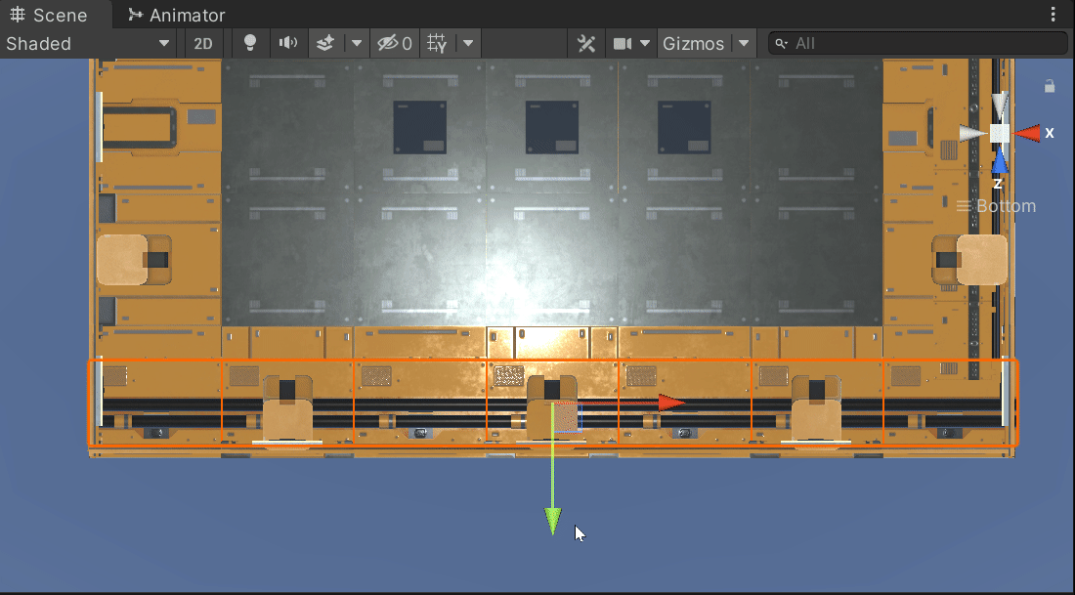This screenshot has width=1075, height=595.
Task: Toggle grid visibility icon
Action: click(437, 43)
